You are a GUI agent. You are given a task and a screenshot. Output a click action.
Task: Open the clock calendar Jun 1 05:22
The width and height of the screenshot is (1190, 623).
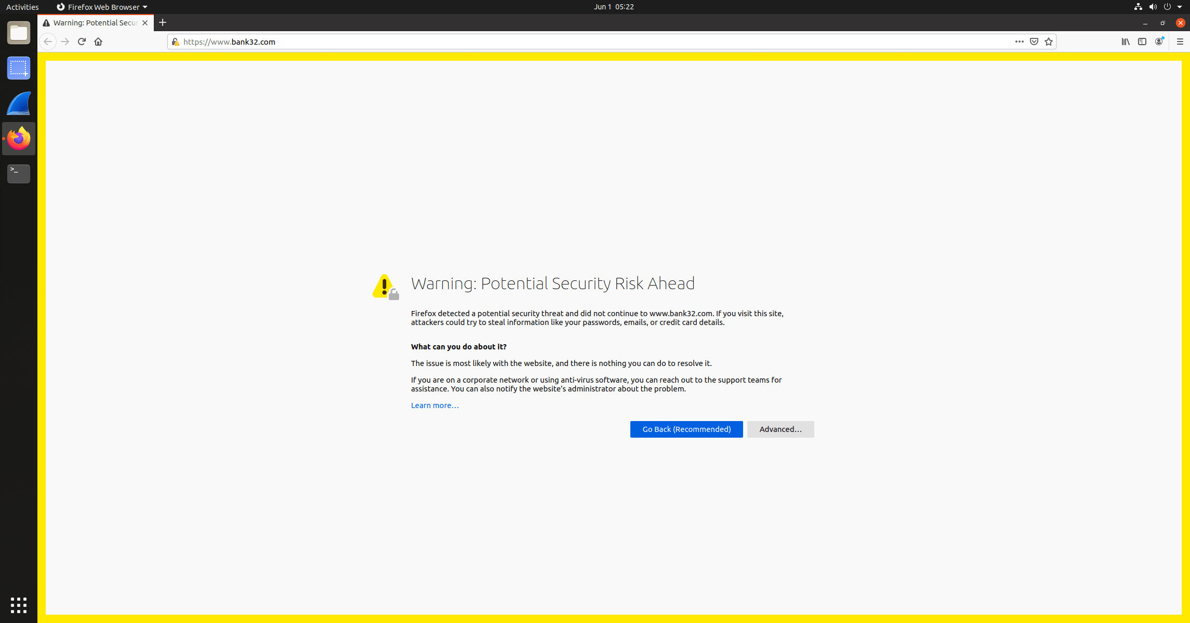(x=614, y=7)
